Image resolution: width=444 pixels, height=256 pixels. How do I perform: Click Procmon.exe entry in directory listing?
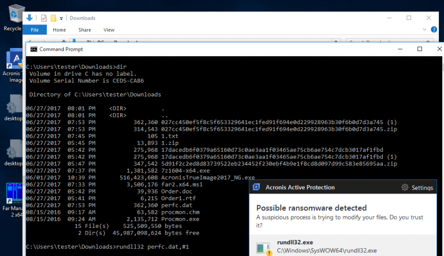point(180,219)
